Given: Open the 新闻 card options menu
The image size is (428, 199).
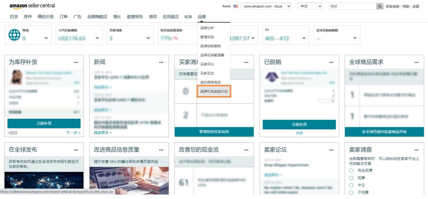Looking at the screenshot, I should click(161, 63).
